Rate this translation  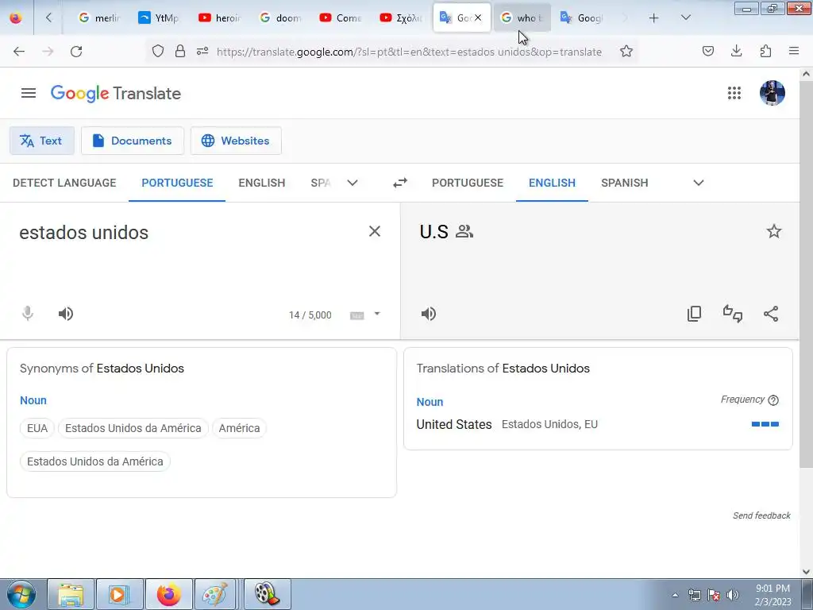(x=733, y=314)
